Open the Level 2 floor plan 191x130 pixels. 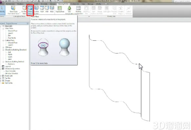(x=10, y=33)
